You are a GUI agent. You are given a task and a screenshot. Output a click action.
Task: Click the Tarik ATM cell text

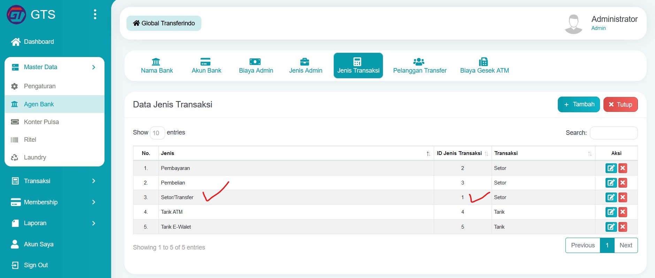coord(172,212)
